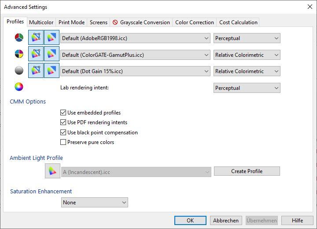Open the Grayscale Conversion tab
Image resolution: width=317 pixels, height=229 pixels.
(x=141, y=22)
